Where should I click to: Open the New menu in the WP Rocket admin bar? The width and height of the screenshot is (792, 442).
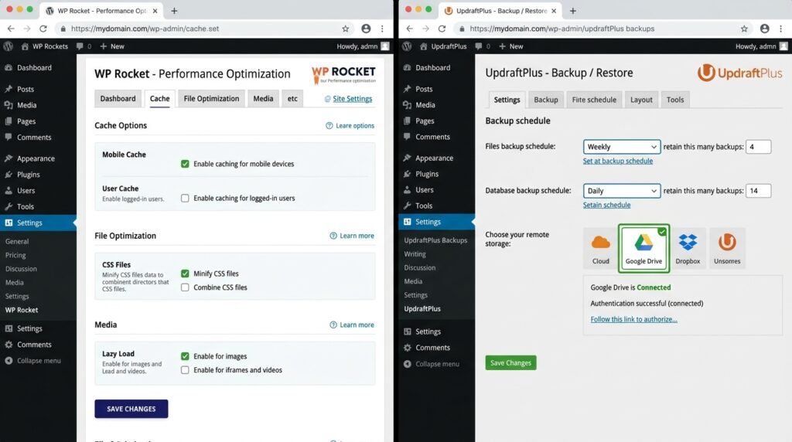(x=112, y=46)
